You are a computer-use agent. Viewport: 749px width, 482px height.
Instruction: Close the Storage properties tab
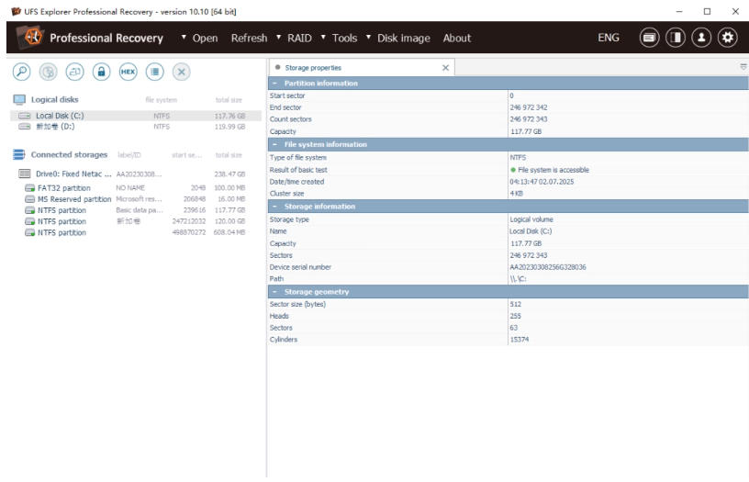[x=445, y=68]
